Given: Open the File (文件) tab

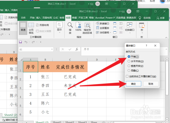Looking at the screenshot, I should 23,18.
